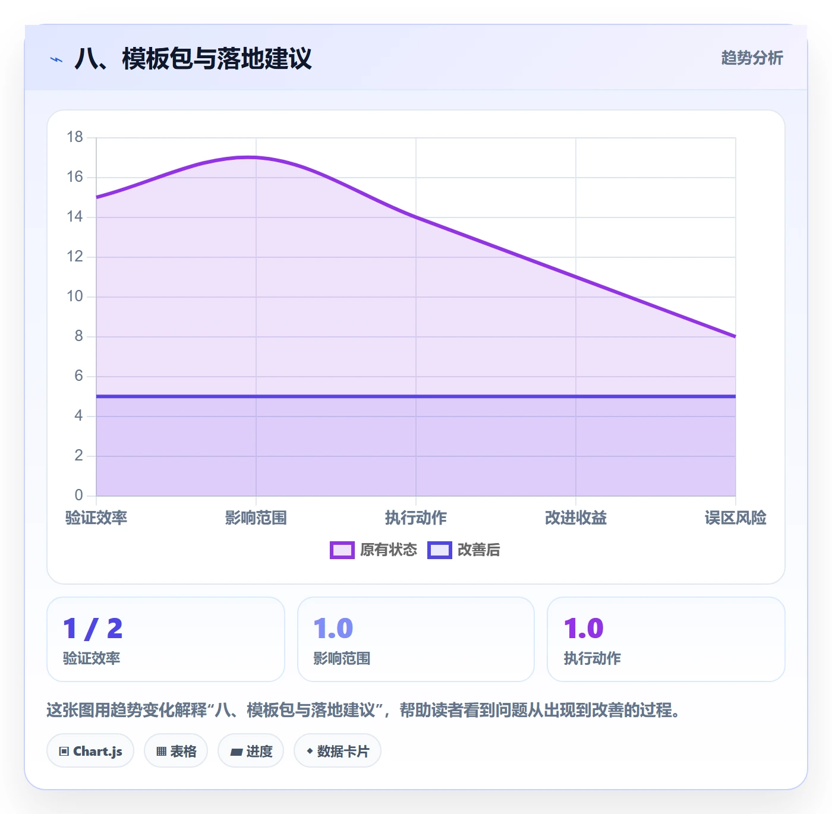Screen dimensions: 832x814
Task: Click the 趋势分析 label in header
Action: (x=752, y=58)
